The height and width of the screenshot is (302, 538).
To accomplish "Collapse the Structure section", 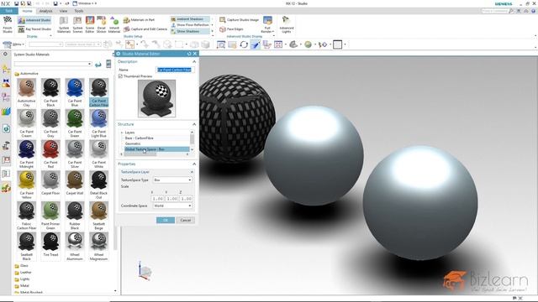I will (x=194, y=124).
